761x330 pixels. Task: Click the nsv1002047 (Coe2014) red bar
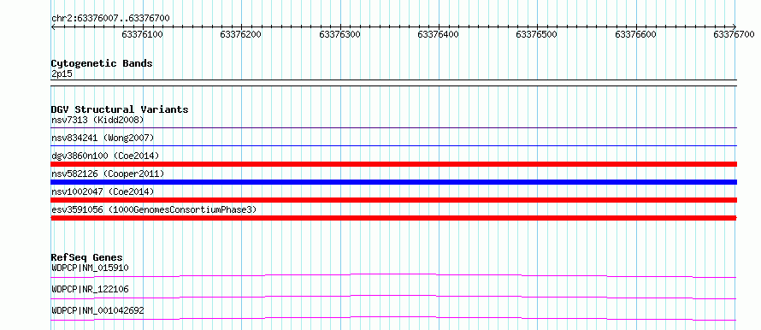coord(393,200)
